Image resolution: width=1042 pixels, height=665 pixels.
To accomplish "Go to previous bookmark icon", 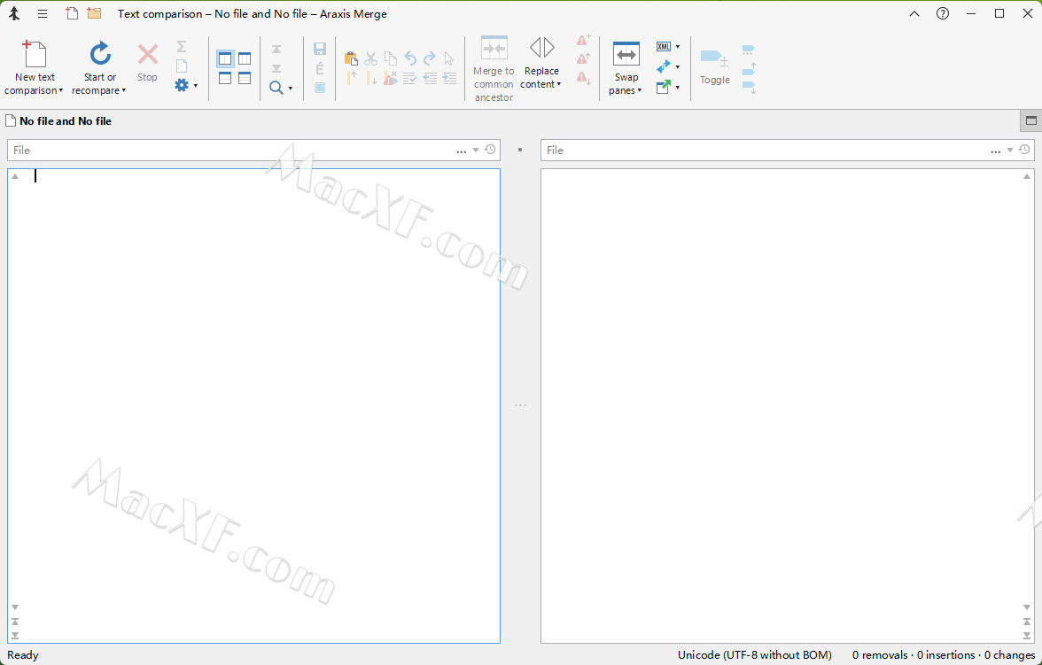I will tap(749, 68).
